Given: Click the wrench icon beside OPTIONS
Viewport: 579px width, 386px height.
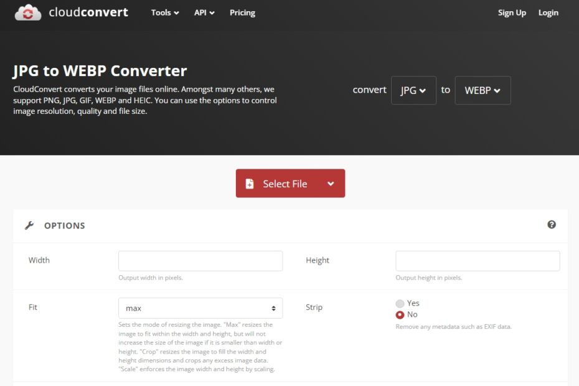Looking at the screenshot, I should [x=29, y=225].
